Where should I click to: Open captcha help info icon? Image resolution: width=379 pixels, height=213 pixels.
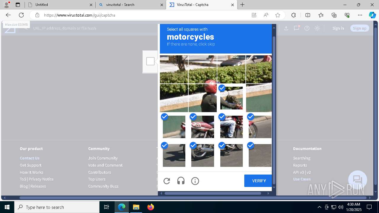click(195, 181)
